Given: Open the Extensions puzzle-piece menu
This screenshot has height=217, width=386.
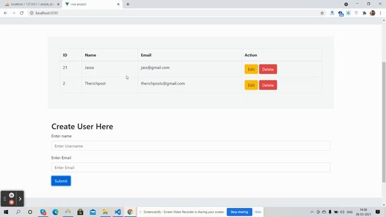Looking at the screenshot, I should (x=364, y=13).
